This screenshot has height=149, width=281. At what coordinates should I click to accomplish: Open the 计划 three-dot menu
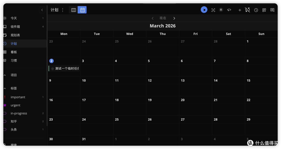click(x=62, y=10)
